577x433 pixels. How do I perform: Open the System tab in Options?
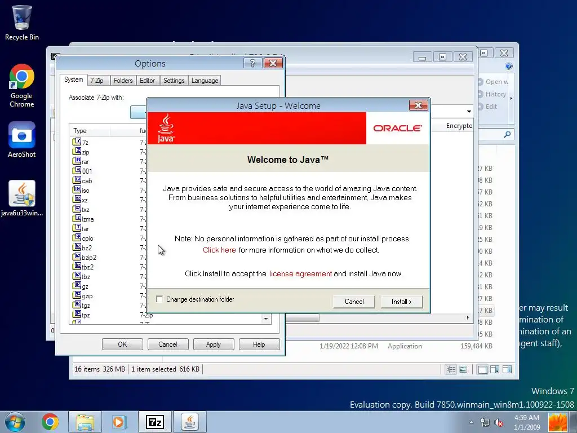pyautogui.click(x=74, y=79)
